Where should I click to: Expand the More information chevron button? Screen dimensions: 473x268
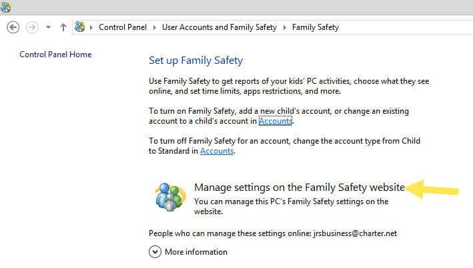pyautogui.click(x=155, y=252)
